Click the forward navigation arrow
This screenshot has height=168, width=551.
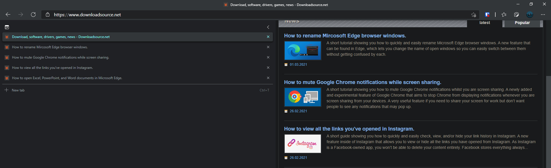point(21,15)
